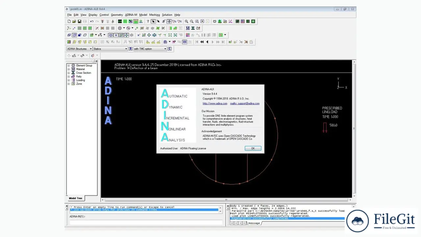
Task: Click the green square mesh plot icon
Action: 125,21
